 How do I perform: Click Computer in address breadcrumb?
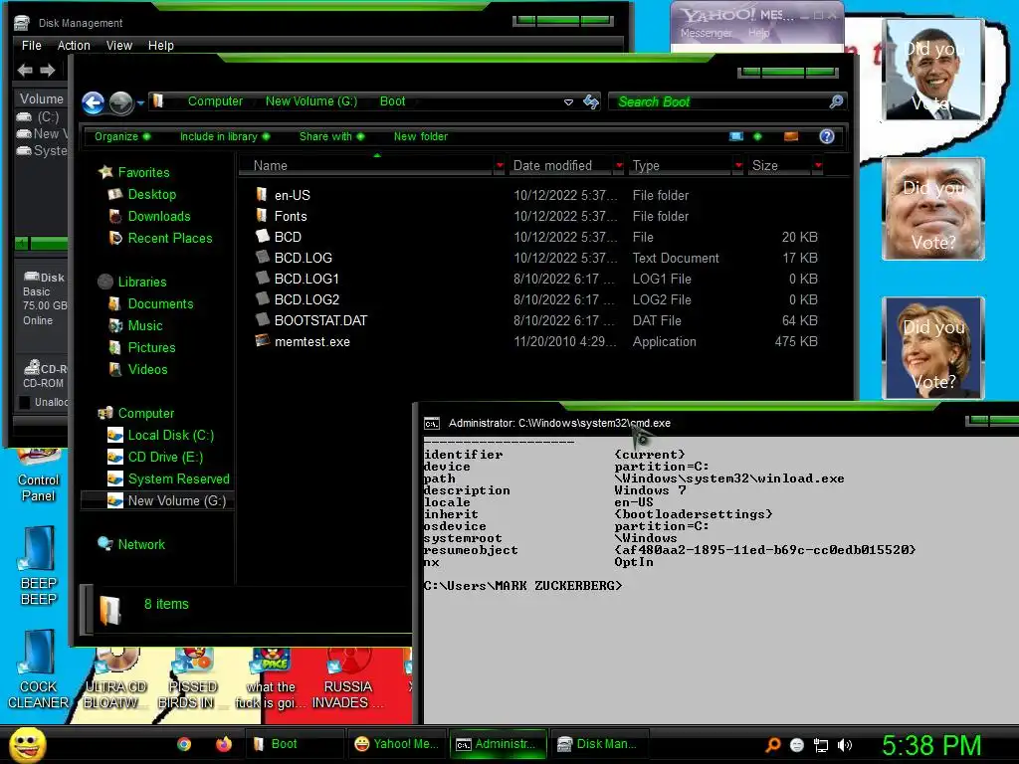pos(215,101)
